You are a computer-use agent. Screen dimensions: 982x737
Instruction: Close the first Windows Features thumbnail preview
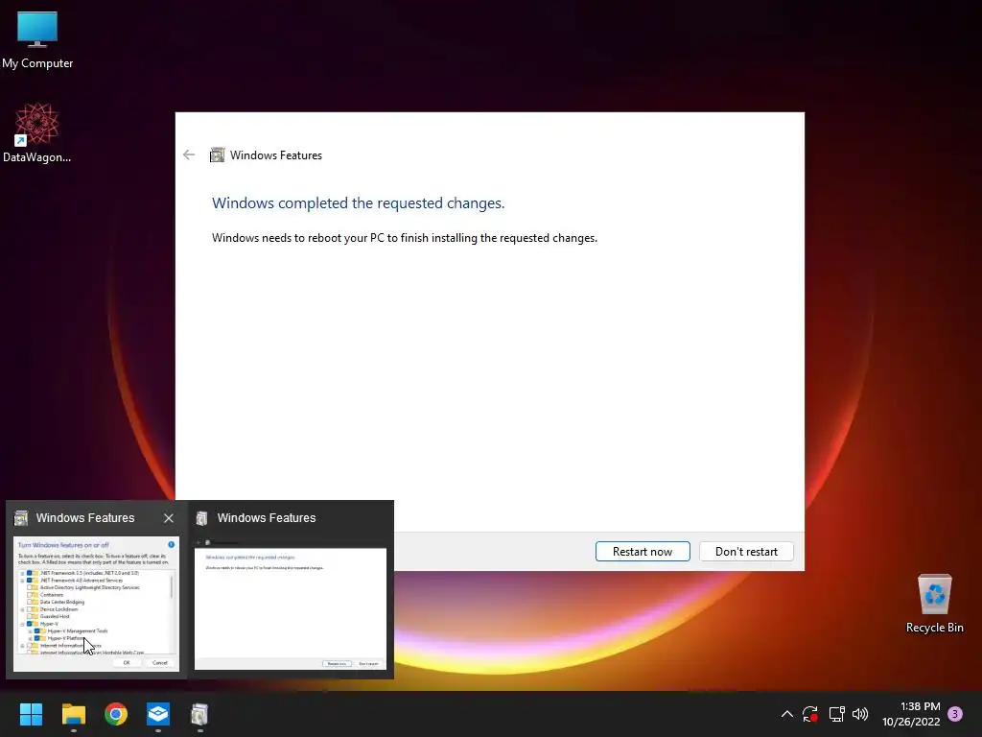[x=169, y=518]
